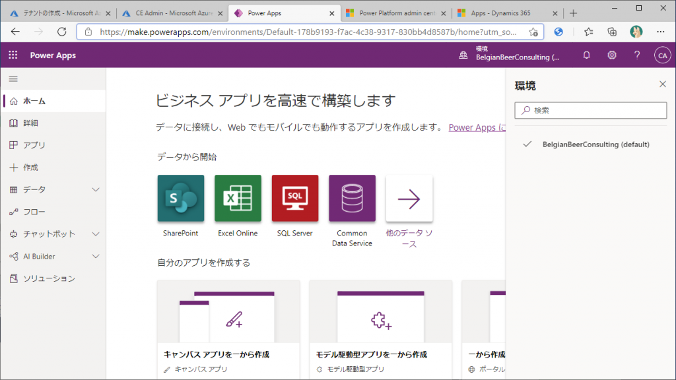Screen dimensions: 676x380
Task: Open the browser collections icon
Action: (x=612, y=32)
